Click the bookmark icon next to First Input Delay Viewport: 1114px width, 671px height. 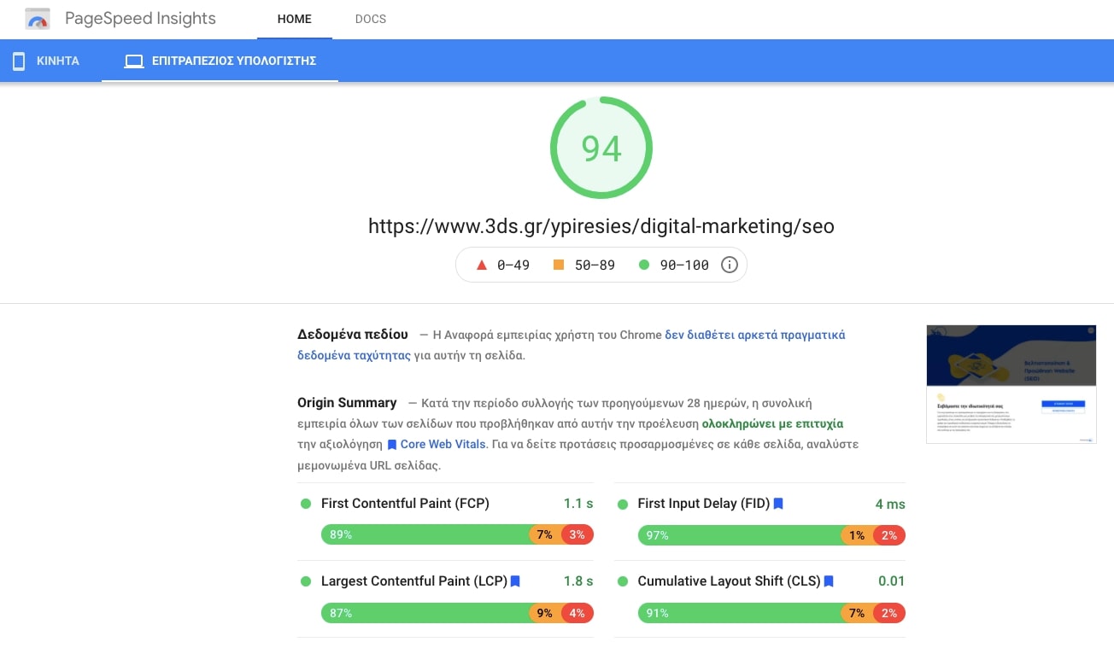pyautogui.click(x=778, y=504)
